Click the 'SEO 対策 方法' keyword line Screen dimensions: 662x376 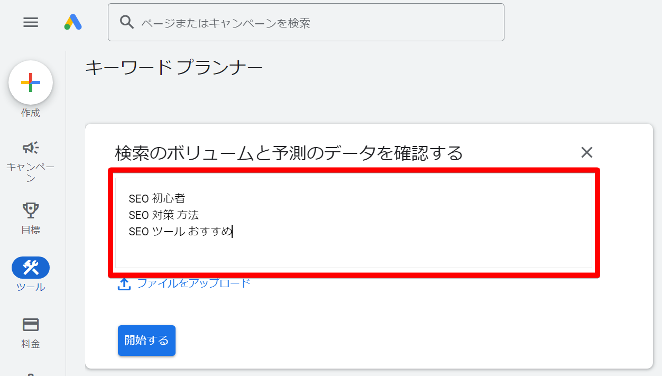pyautogui.click(x=164, y=215)
